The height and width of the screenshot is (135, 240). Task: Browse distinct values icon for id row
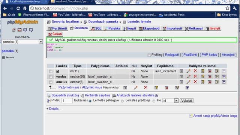[181, 71]
